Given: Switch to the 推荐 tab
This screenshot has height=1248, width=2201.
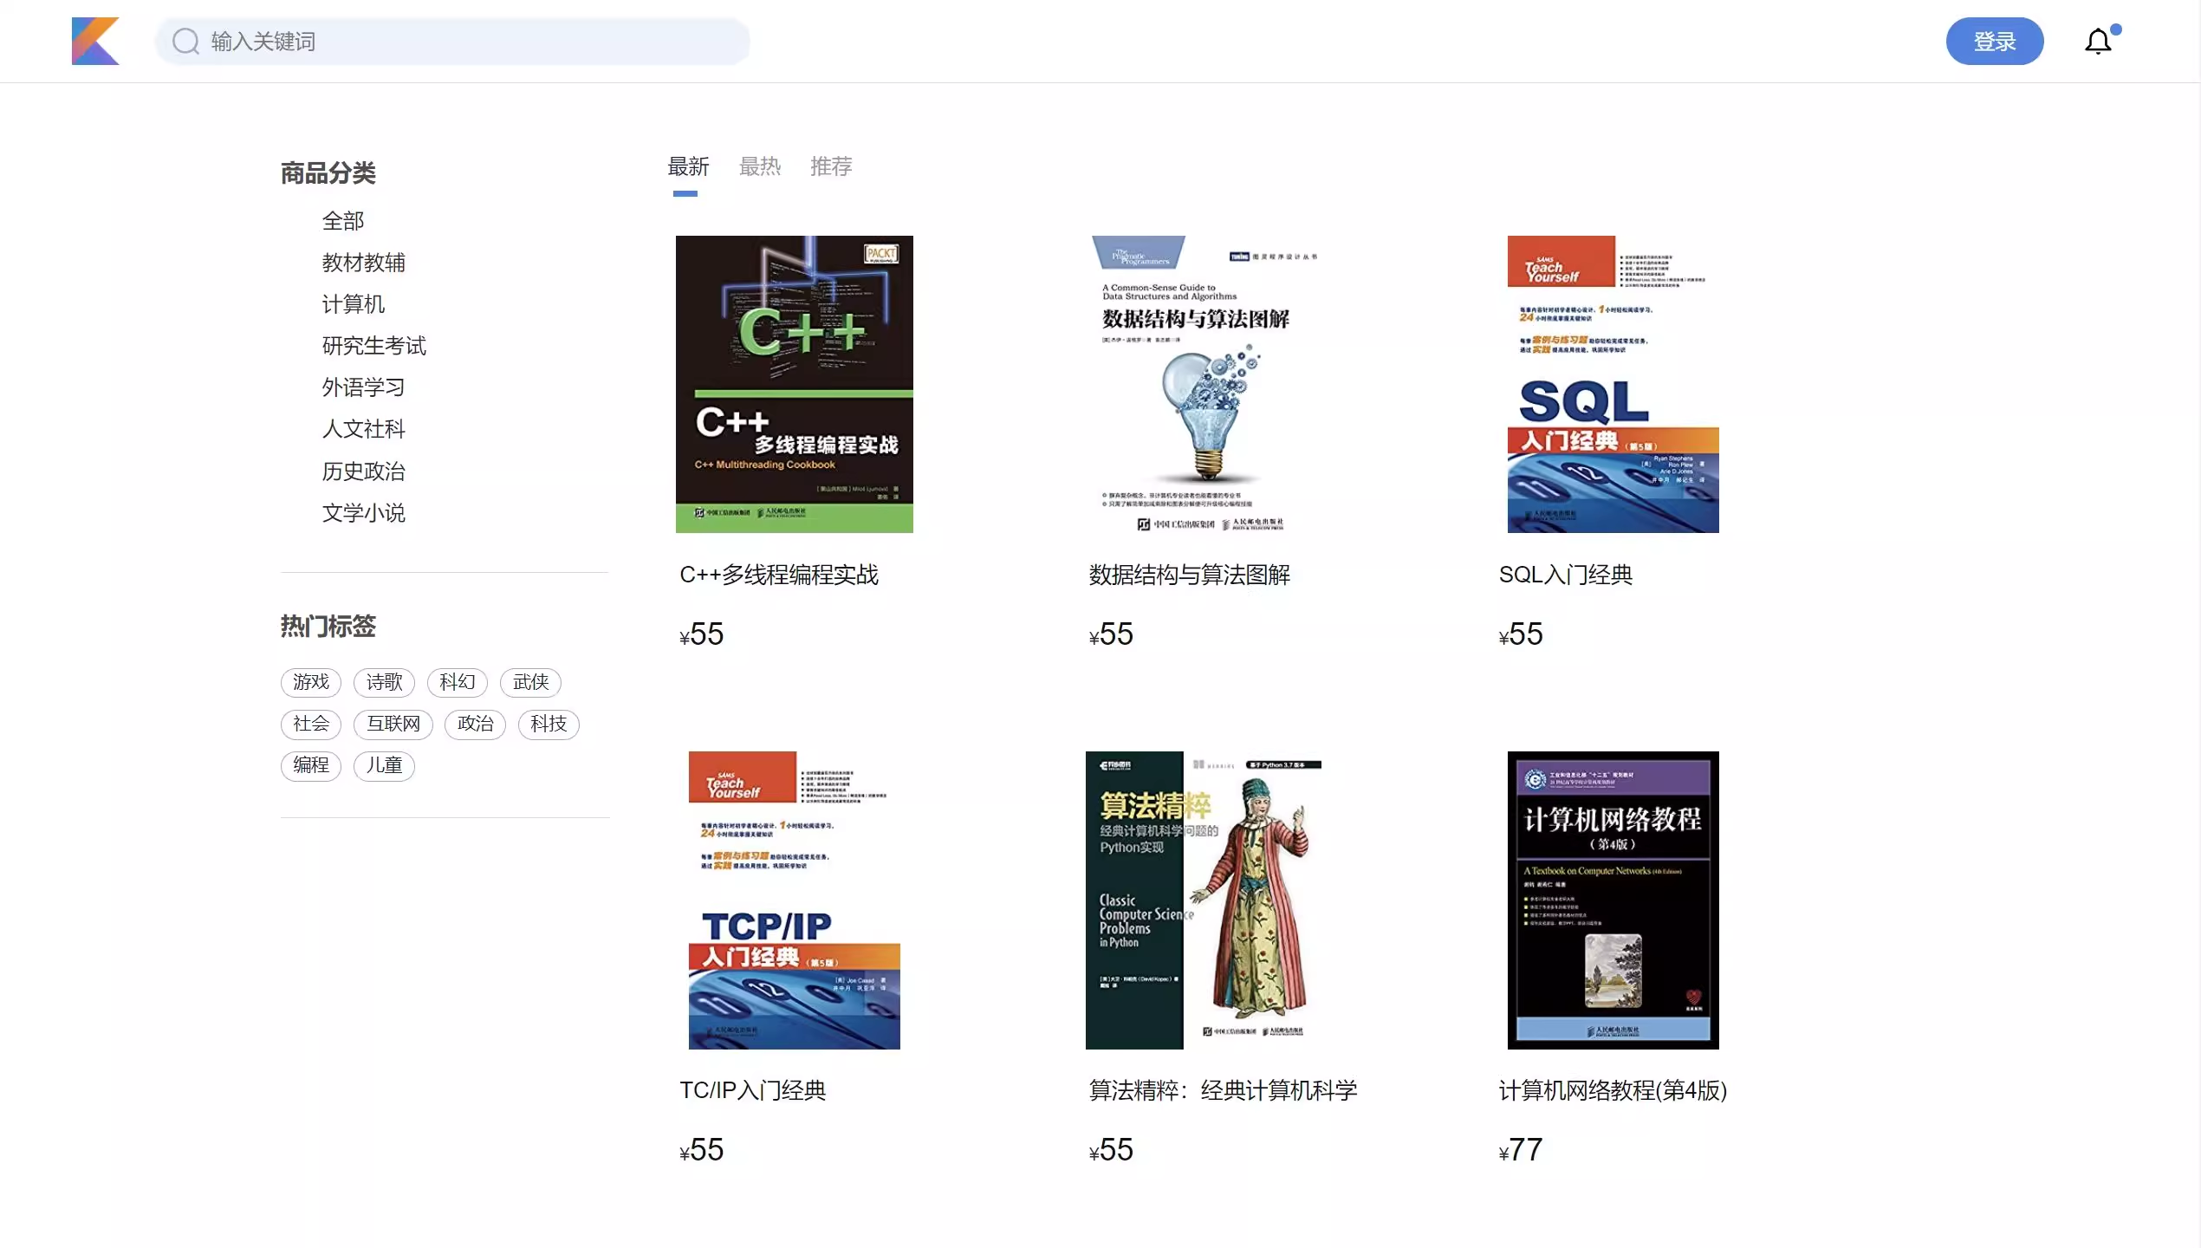Looking at the screenshot, I should 830,166.
